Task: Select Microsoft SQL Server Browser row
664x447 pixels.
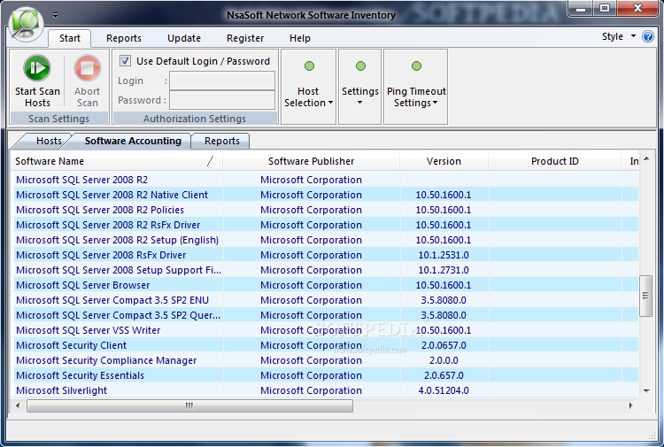Action: click(x=326, y=285)
